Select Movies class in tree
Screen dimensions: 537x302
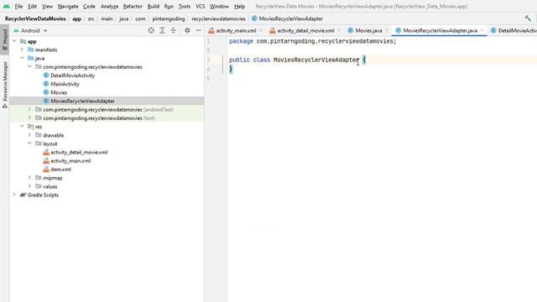pyautogui.click(x=59, y=92)
